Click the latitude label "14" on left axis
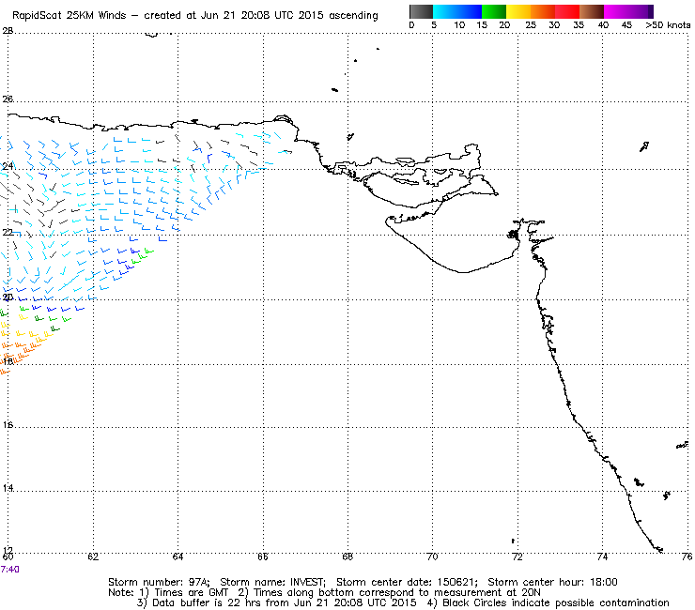Screen dimensions: 695x610 coord(8,488)
